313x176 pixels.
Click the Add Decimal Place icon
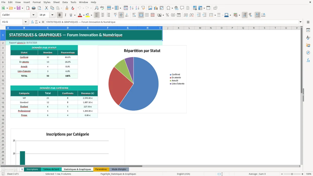pos(186,15)
